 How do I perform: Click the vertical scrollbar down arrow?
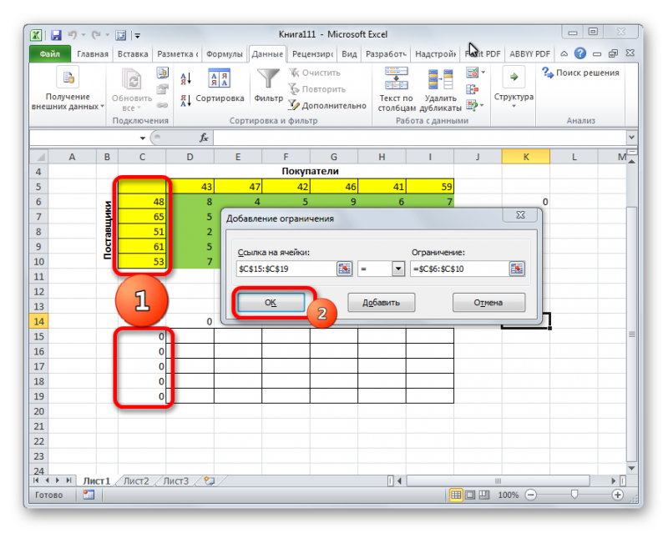pos(632,468)
